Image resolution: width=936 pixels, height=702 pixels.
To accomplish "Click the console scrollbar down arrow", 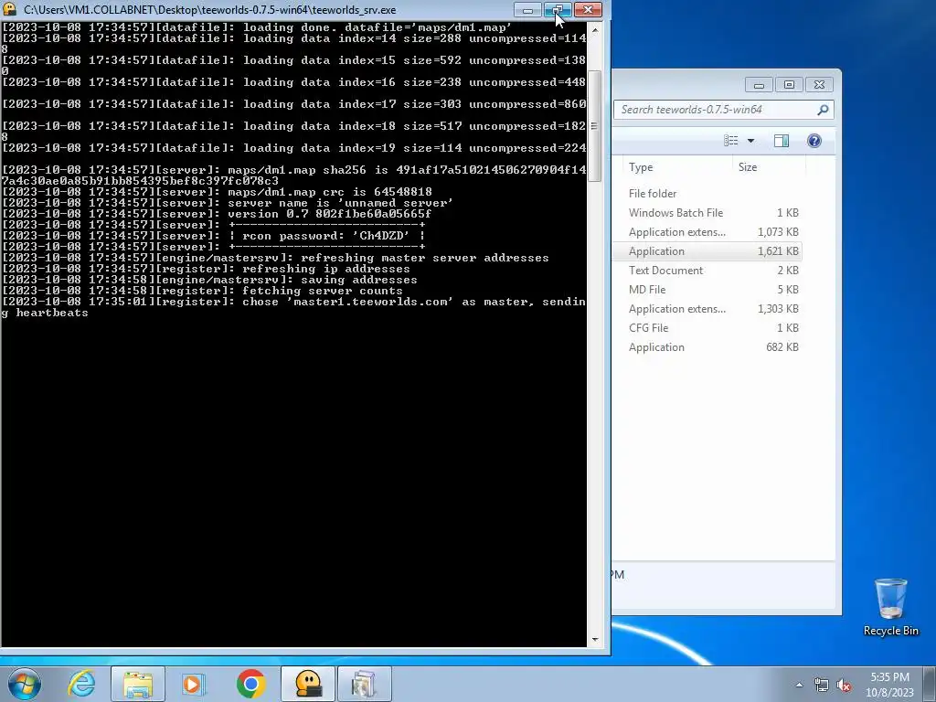I will coord(594,639).
